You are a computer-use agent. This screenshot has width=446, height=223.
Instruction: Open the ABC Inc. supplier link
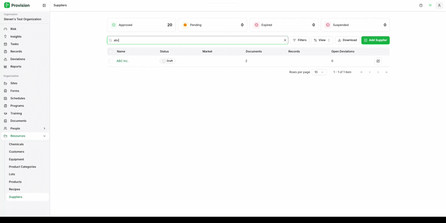tap(123, 61)
